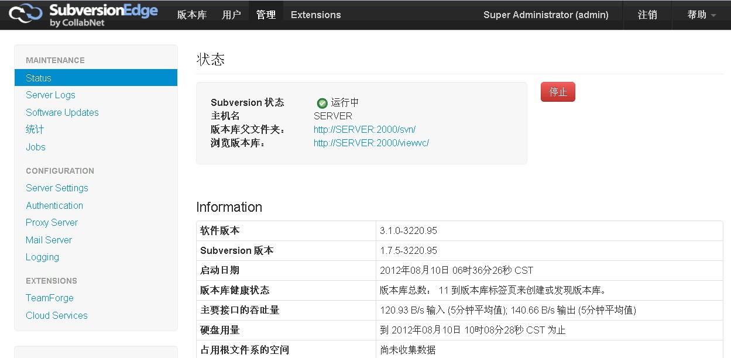Click the software version value 3.1.0-3220.95

coord(409,230)
